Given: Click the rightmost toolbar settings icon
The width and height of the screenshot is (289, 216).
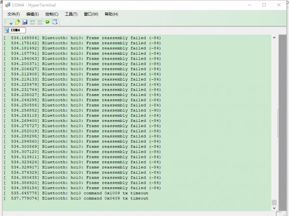Looking at the screenshot, I should (54, 22).
